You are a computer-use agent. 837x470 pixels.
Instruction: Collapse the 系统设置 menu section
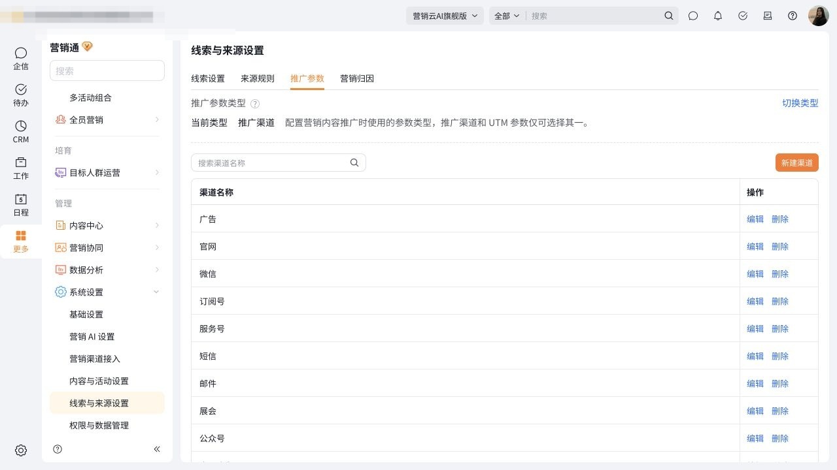tap(107, 292)
